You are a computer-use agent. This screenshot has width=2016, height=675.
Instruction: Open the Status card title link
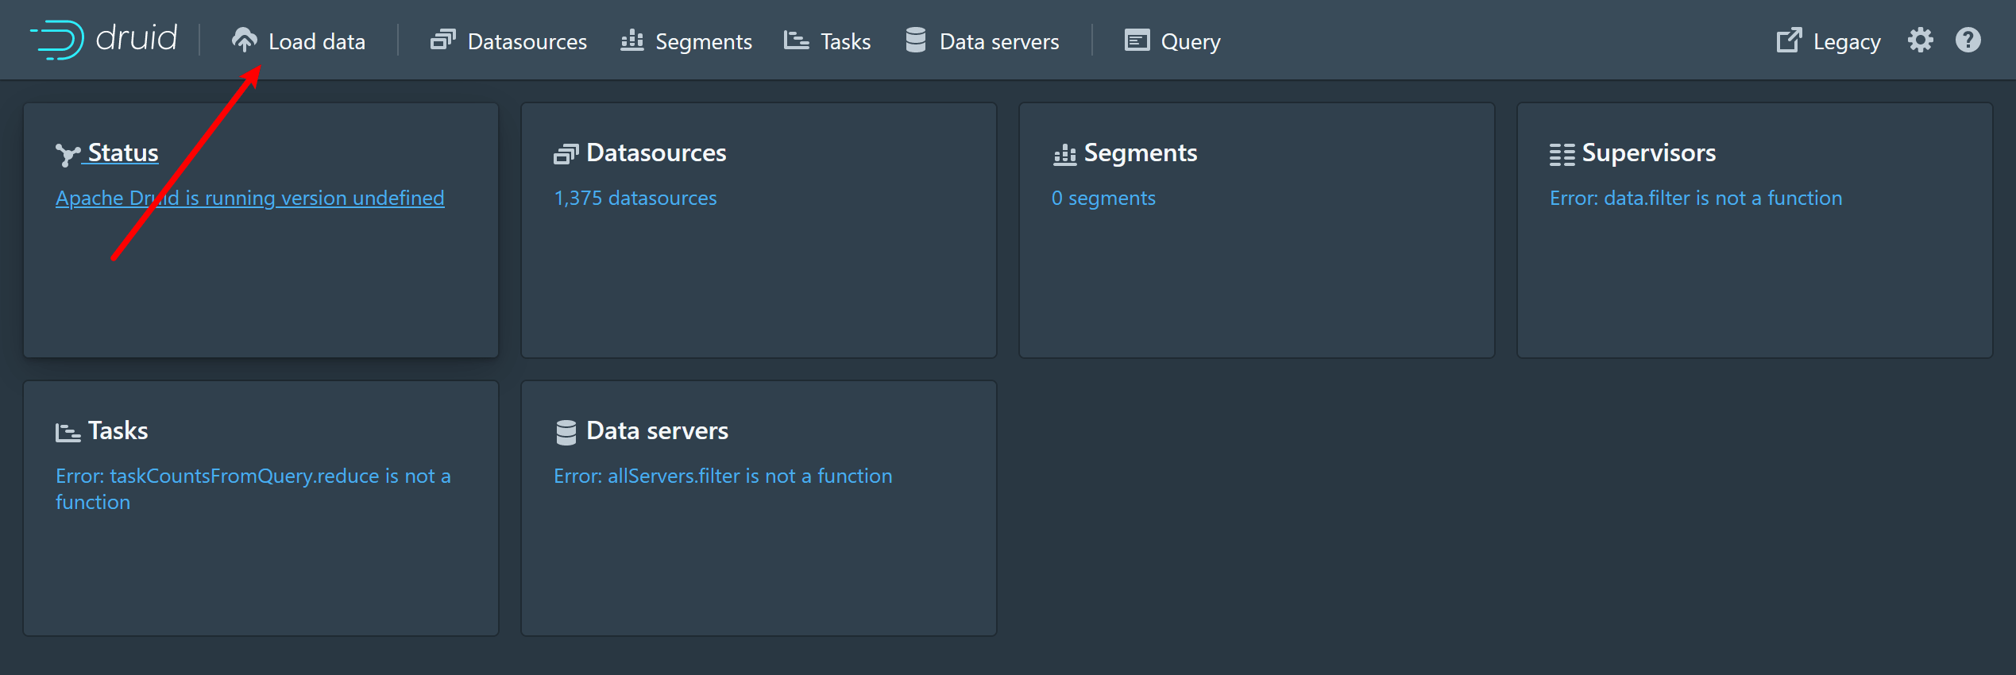point(122,152)
